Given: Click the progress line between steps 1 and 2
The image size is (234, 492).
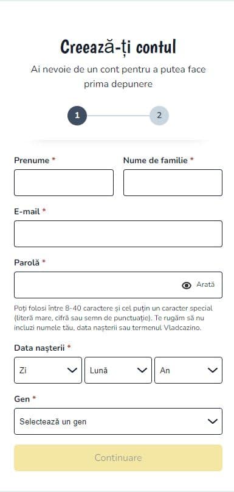Looking at the screenshot, I should coord(118,116).
